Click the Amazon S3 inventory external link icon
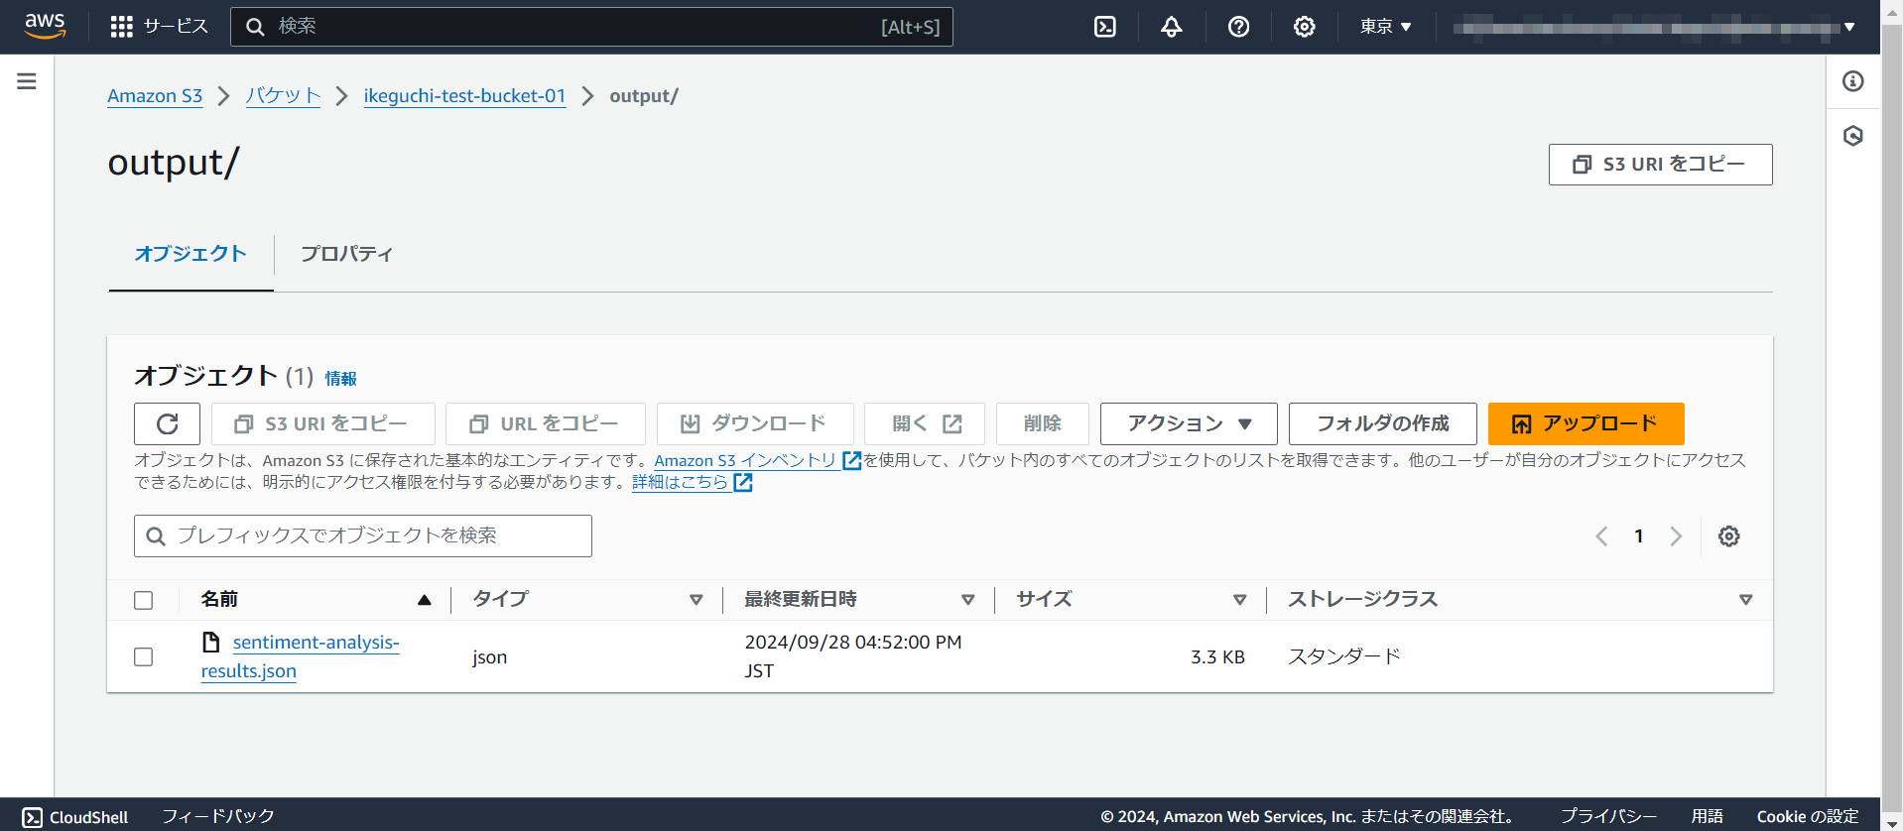The image size is (1903, 831). 851,460
